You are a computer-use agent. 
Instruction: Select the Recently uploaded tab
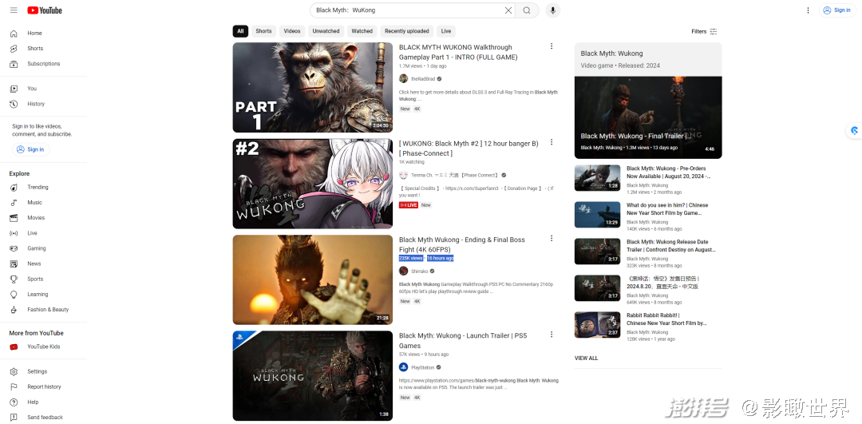pos(406,31)
